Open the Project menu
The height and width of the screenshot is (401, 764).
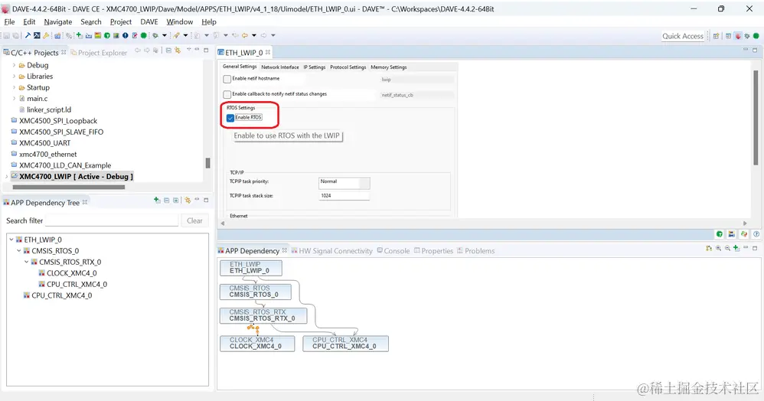coord(121,22)
